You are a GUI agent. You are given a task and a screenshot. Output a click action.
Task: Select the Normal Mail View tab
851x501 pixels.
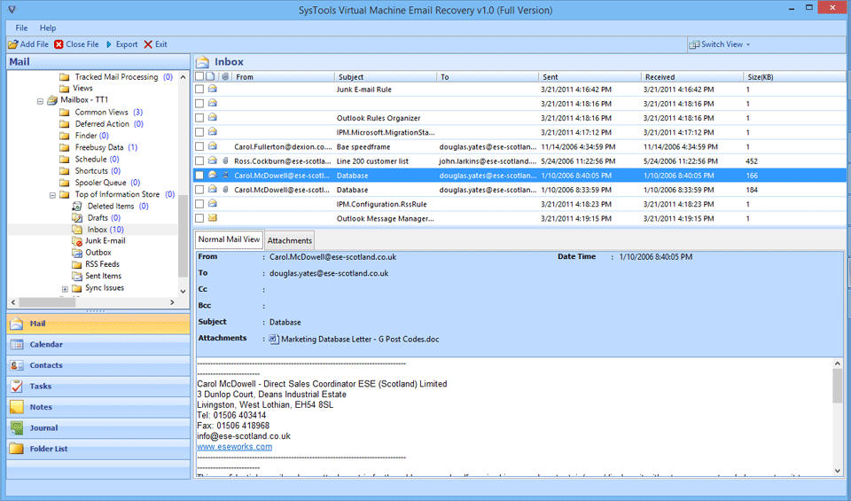pos(229,239)
